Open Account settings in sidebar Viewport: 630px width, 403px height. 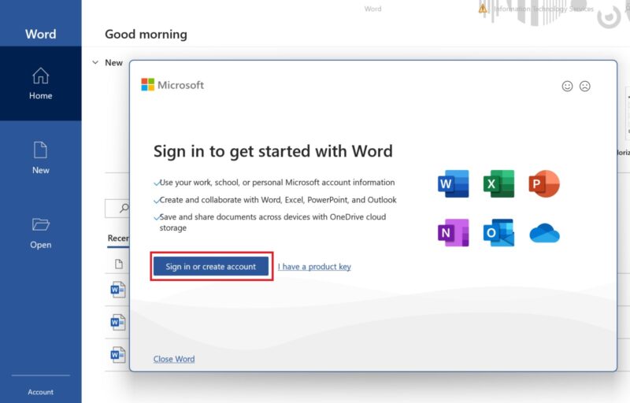[41, 392]
